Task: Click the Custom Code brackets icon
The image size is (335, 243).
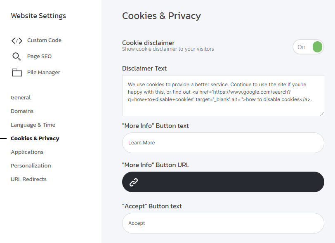Action: tap(17, 40)
